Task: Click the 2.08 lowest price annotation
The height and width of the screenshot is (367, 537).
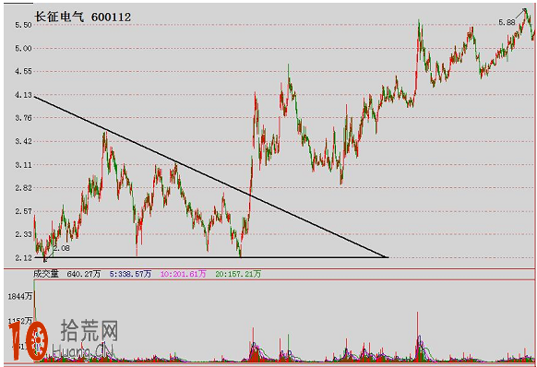Action: click(x=62, y=248)
